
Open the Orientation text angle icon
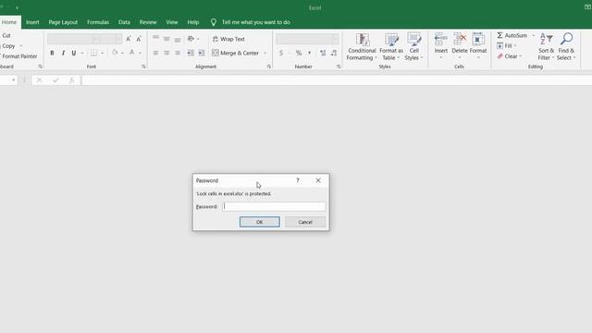tap(191, 39)
